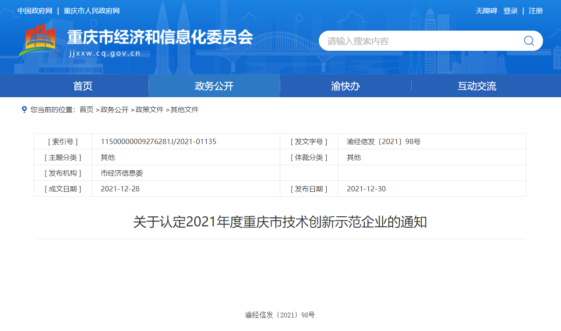Open the 首页 navigation tab
This screenshot has height=331, width=561.
(83, 86)
